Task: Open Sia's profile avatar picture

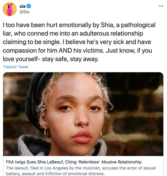Action: click(x=10, y=9)
